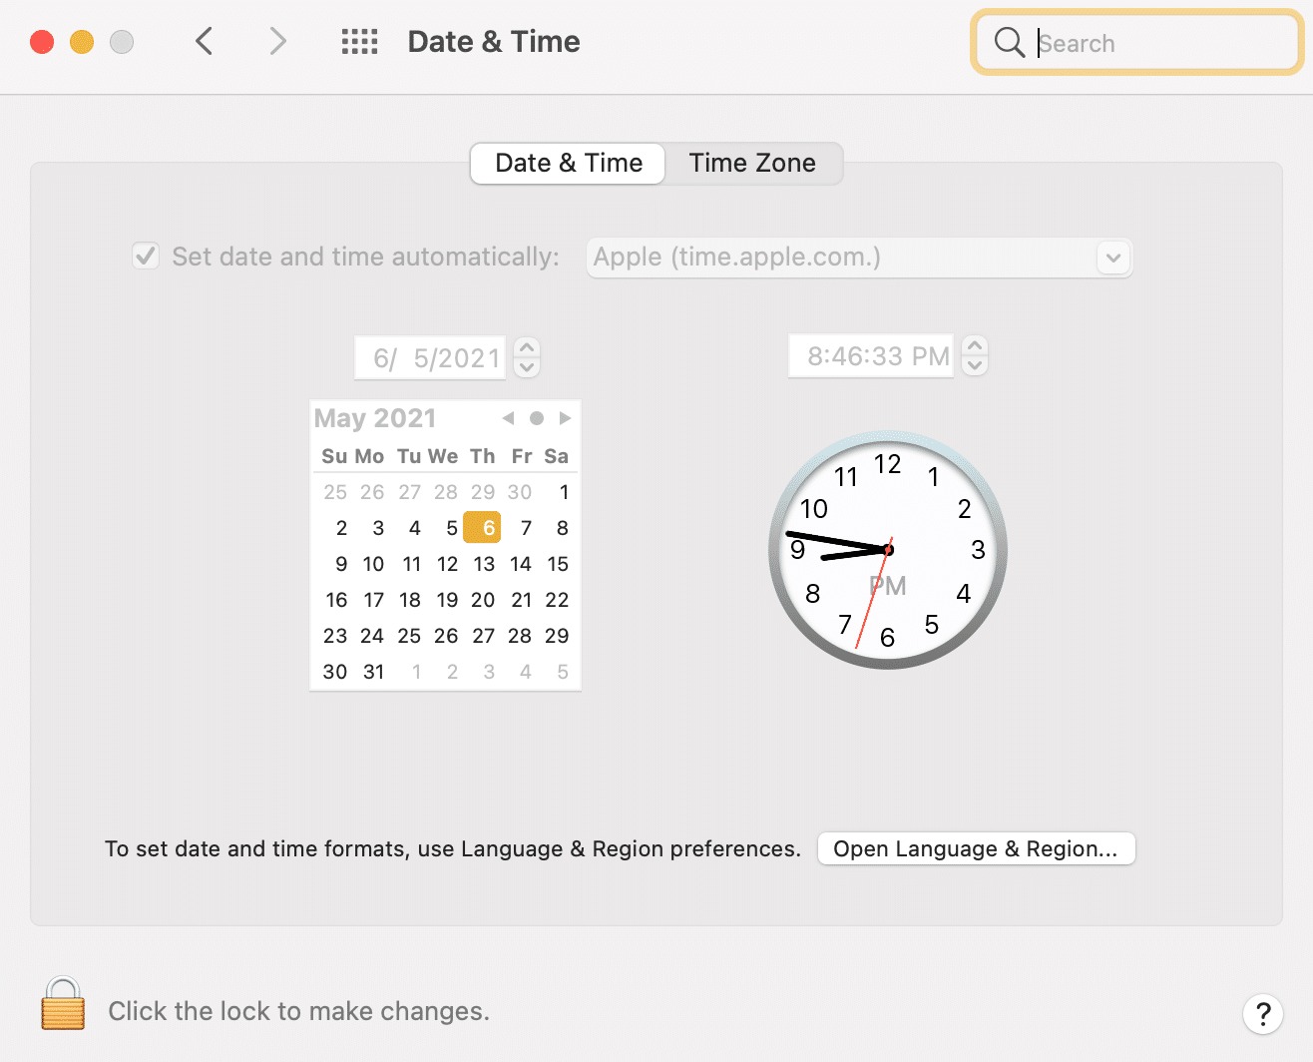Click the forward arrow in toolbar
The image size is (1313, 1062).
277,42
